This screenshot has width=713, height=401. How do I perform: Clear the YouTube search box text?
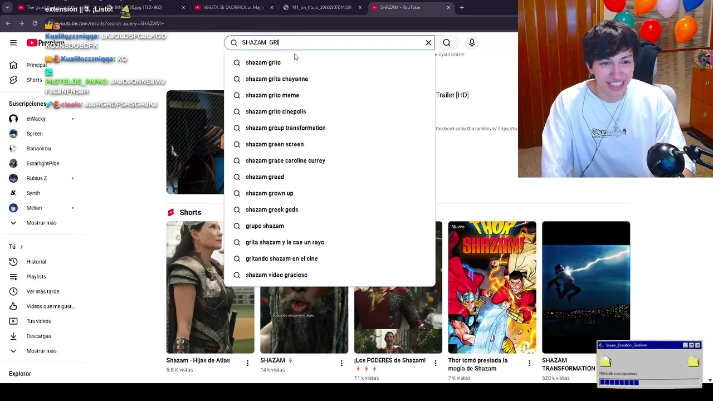[x=428, y=42]
